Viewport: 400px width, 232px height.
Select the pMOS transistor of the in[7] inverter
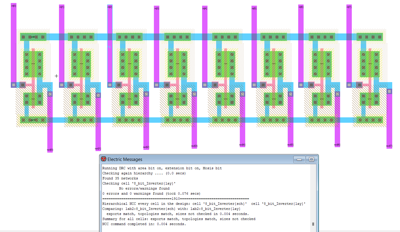[370, 64]
